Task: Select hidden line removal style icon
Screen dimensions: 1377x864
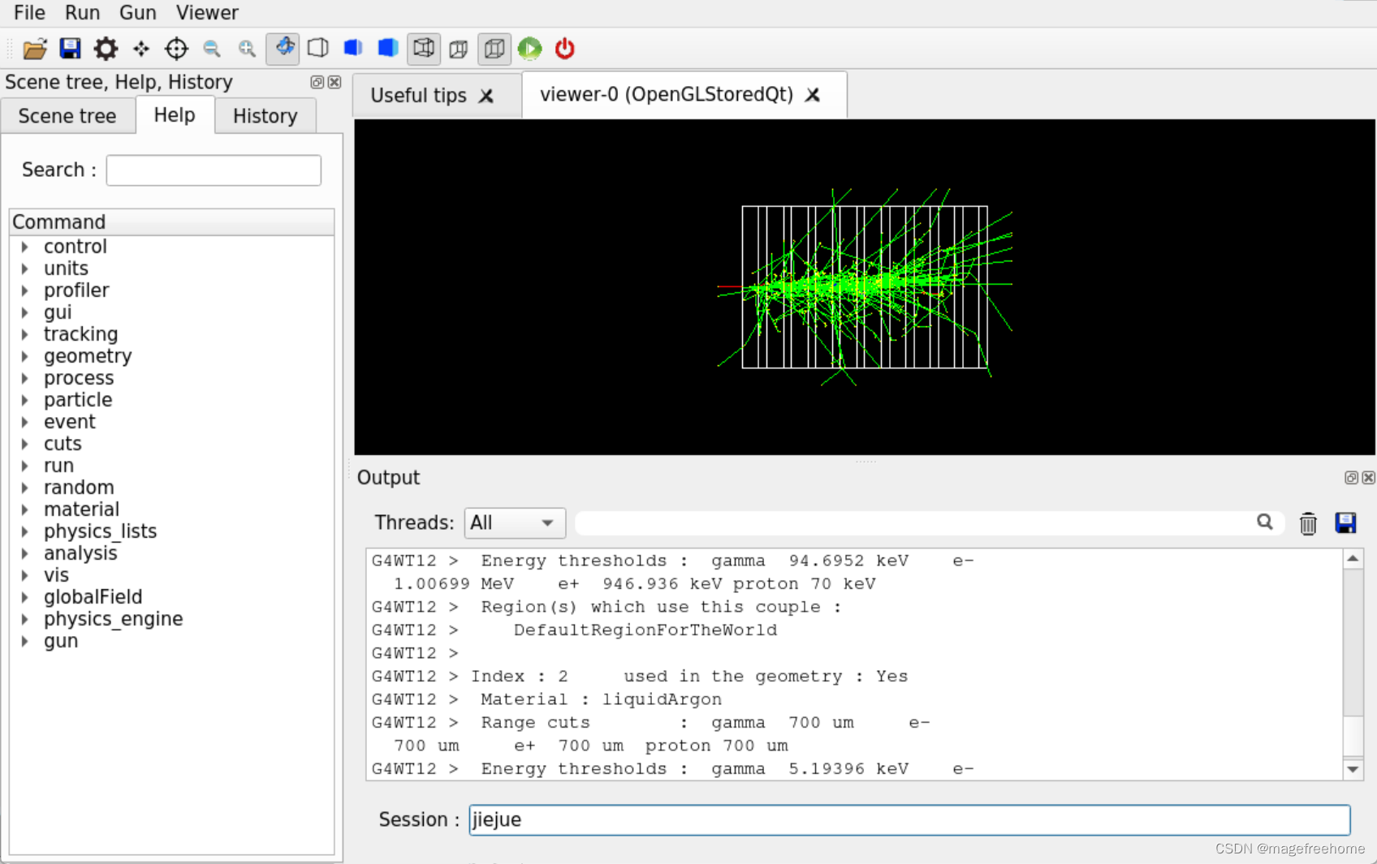Action: click(318, 49)
